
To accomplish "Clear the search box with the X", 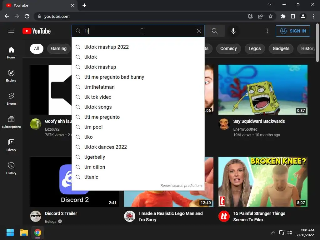I will click(x=198, y=31).
